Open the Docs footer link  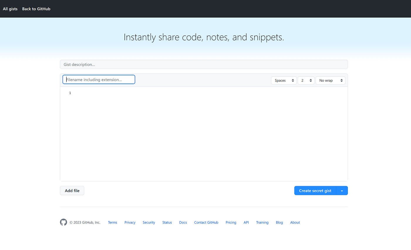coord(183,222)
